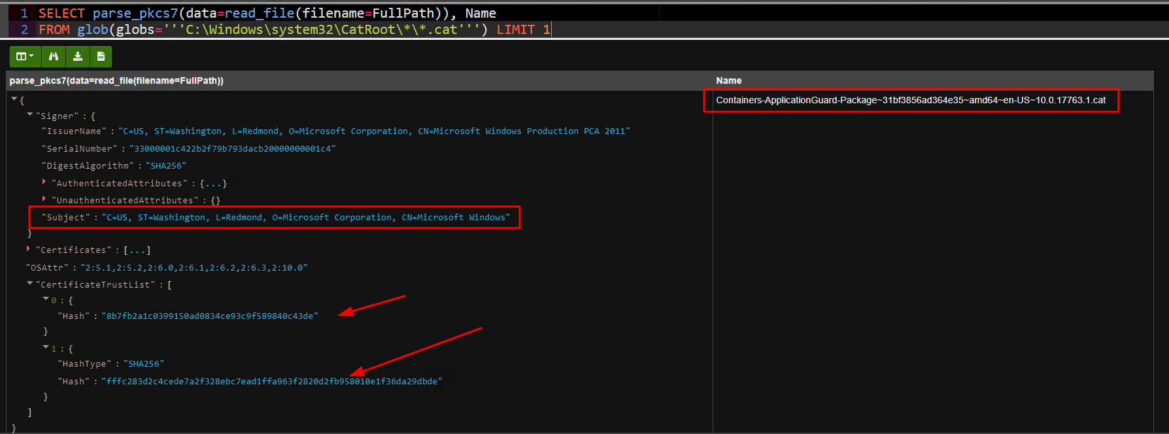Expand the "AuthenticatedAttributes" node
Image resolution: width=1169 pixels, height=434 pixels.
(44, 182)
